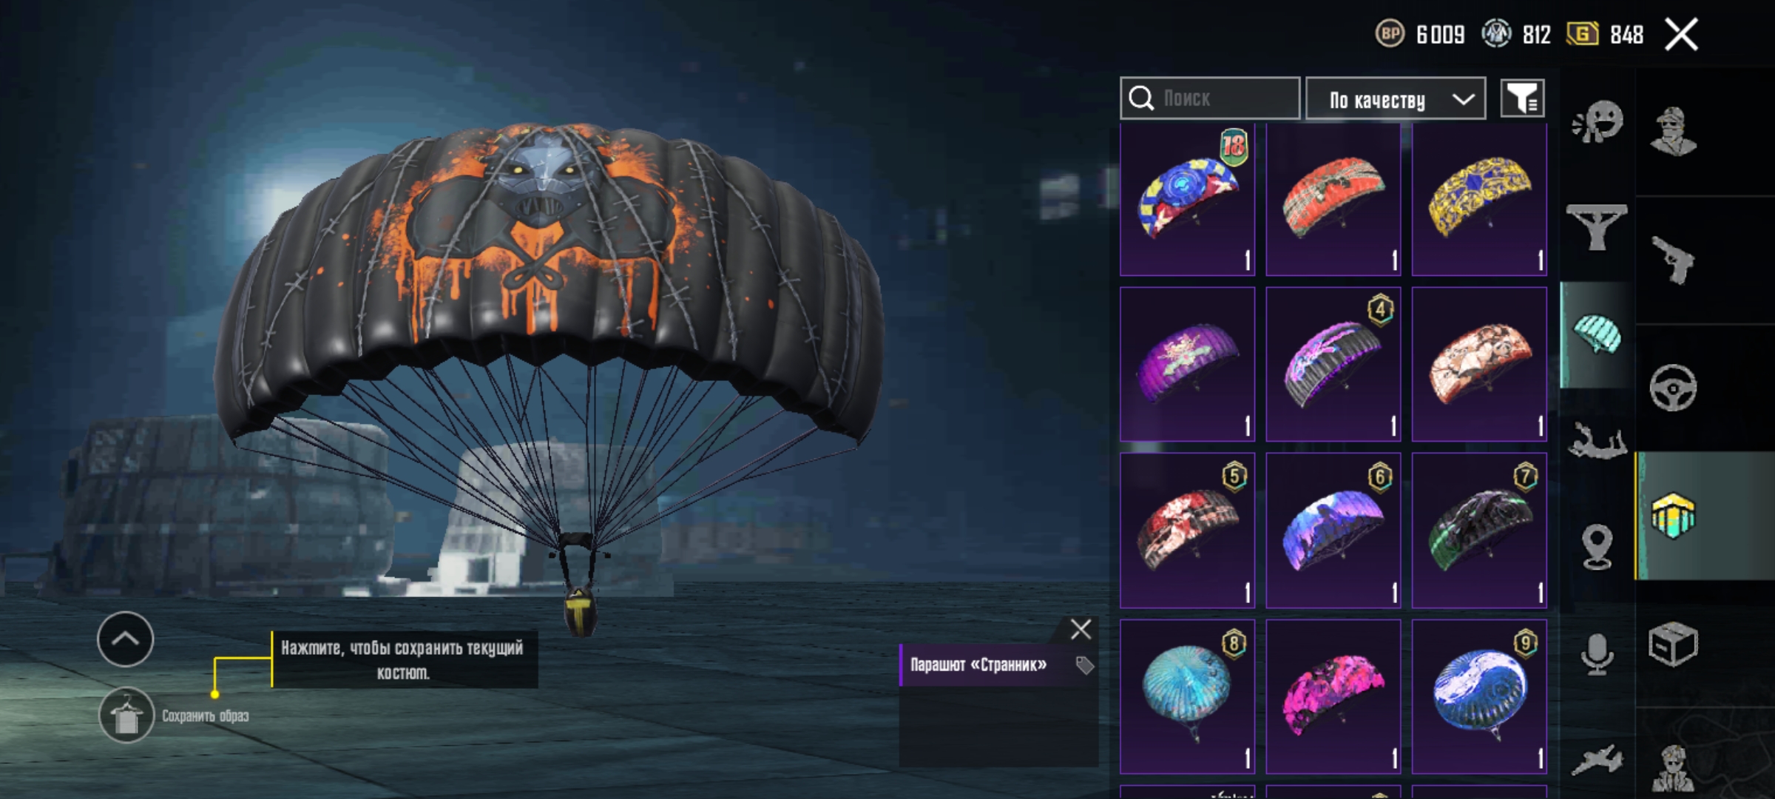Select the parachute tab in sidebar

tap(1597, 335)
